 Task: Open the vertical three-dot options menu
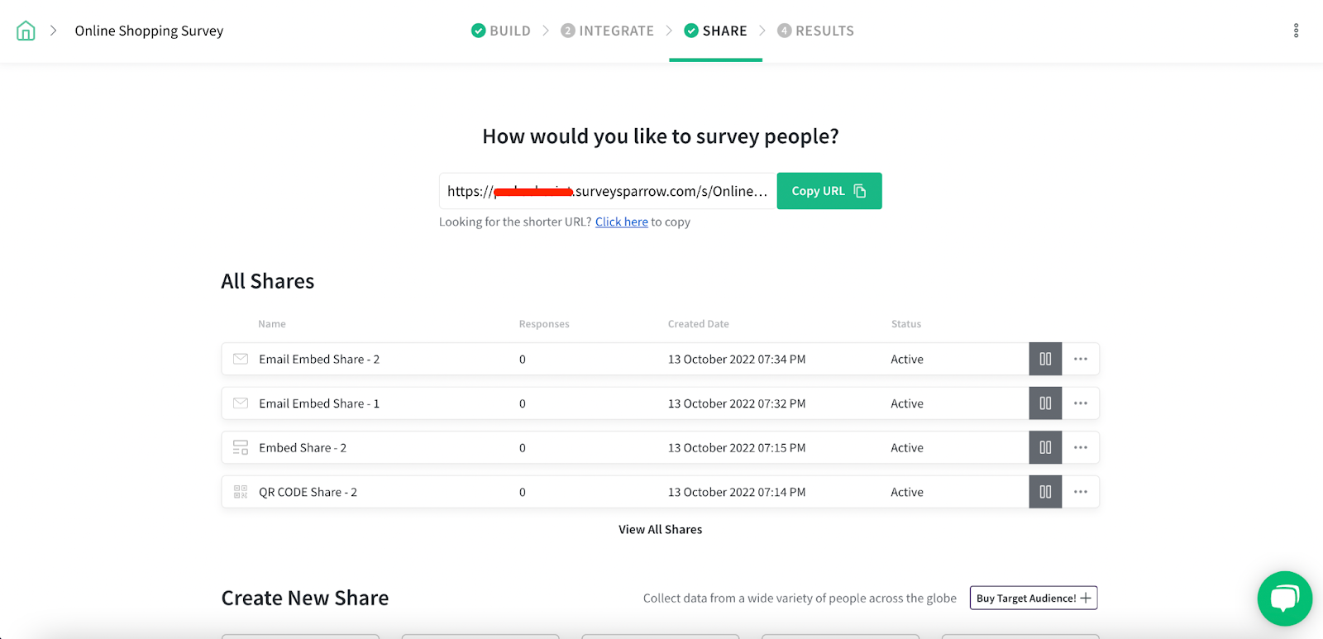point(1296,31)
